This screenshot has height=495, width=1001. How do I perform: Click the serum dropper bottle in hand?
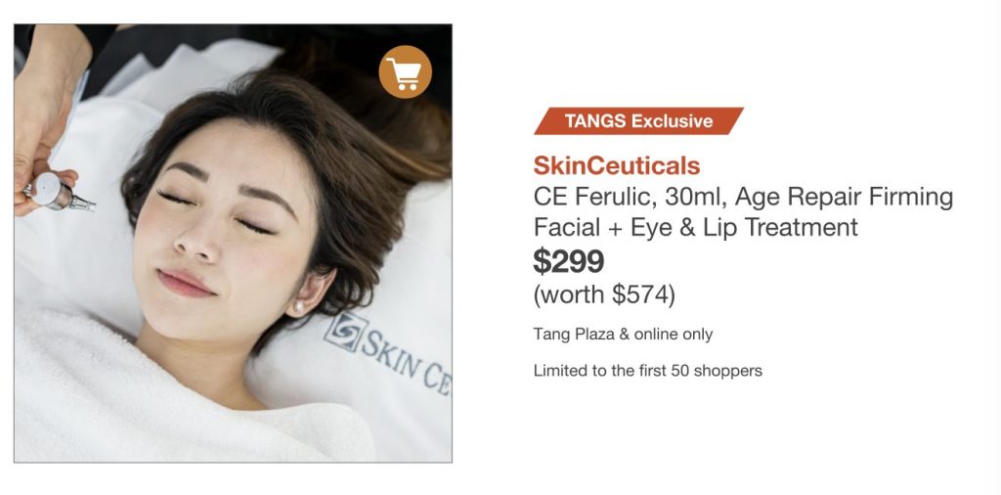(62, 194)
